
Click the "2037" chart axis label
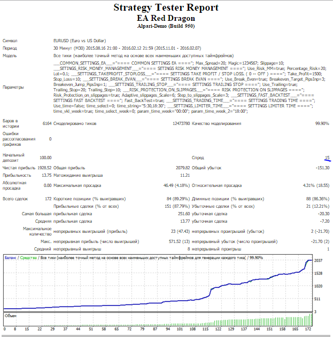[319, 261]
